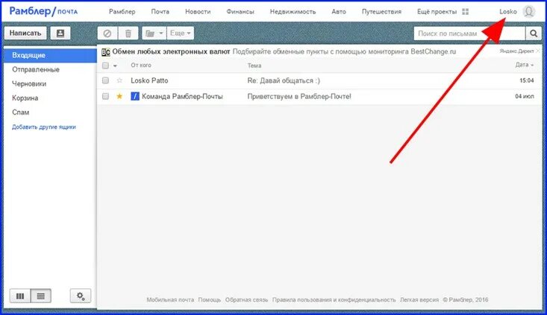The width and height of the screenshot is (547, 315).
Task: Go to Почта in top navigation
Action: [160, 11]
